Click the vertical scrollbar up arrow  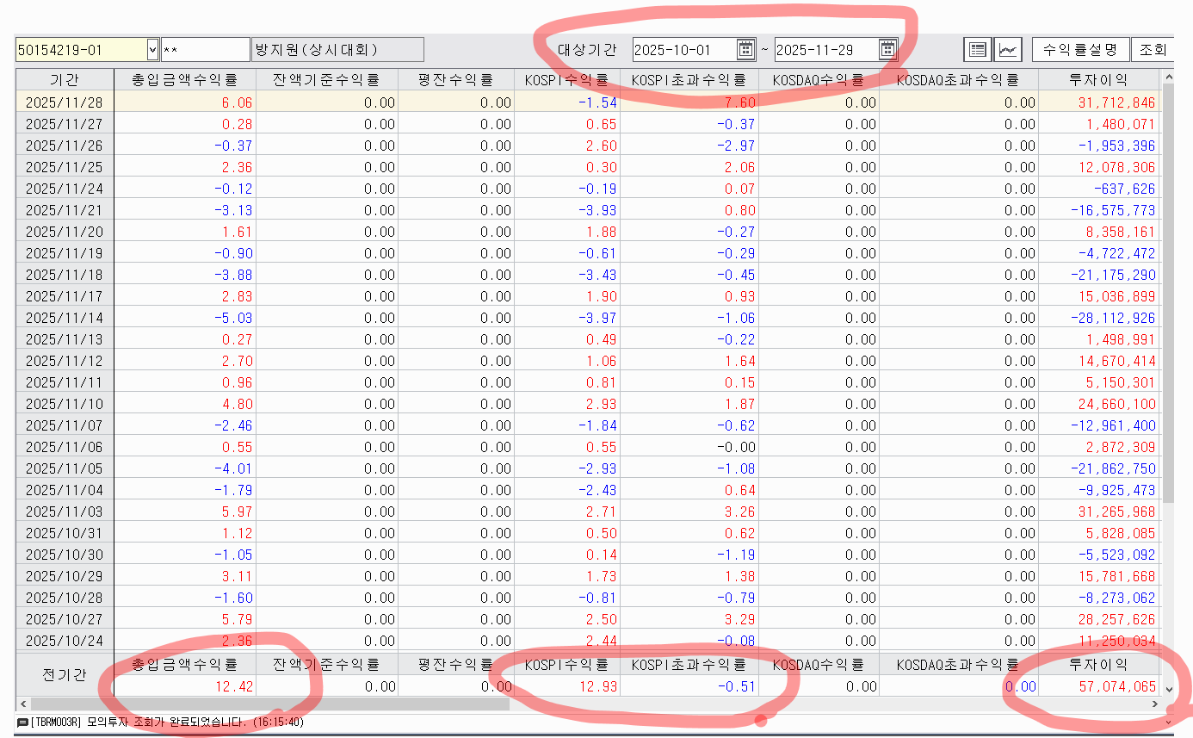click(1168, 78)
